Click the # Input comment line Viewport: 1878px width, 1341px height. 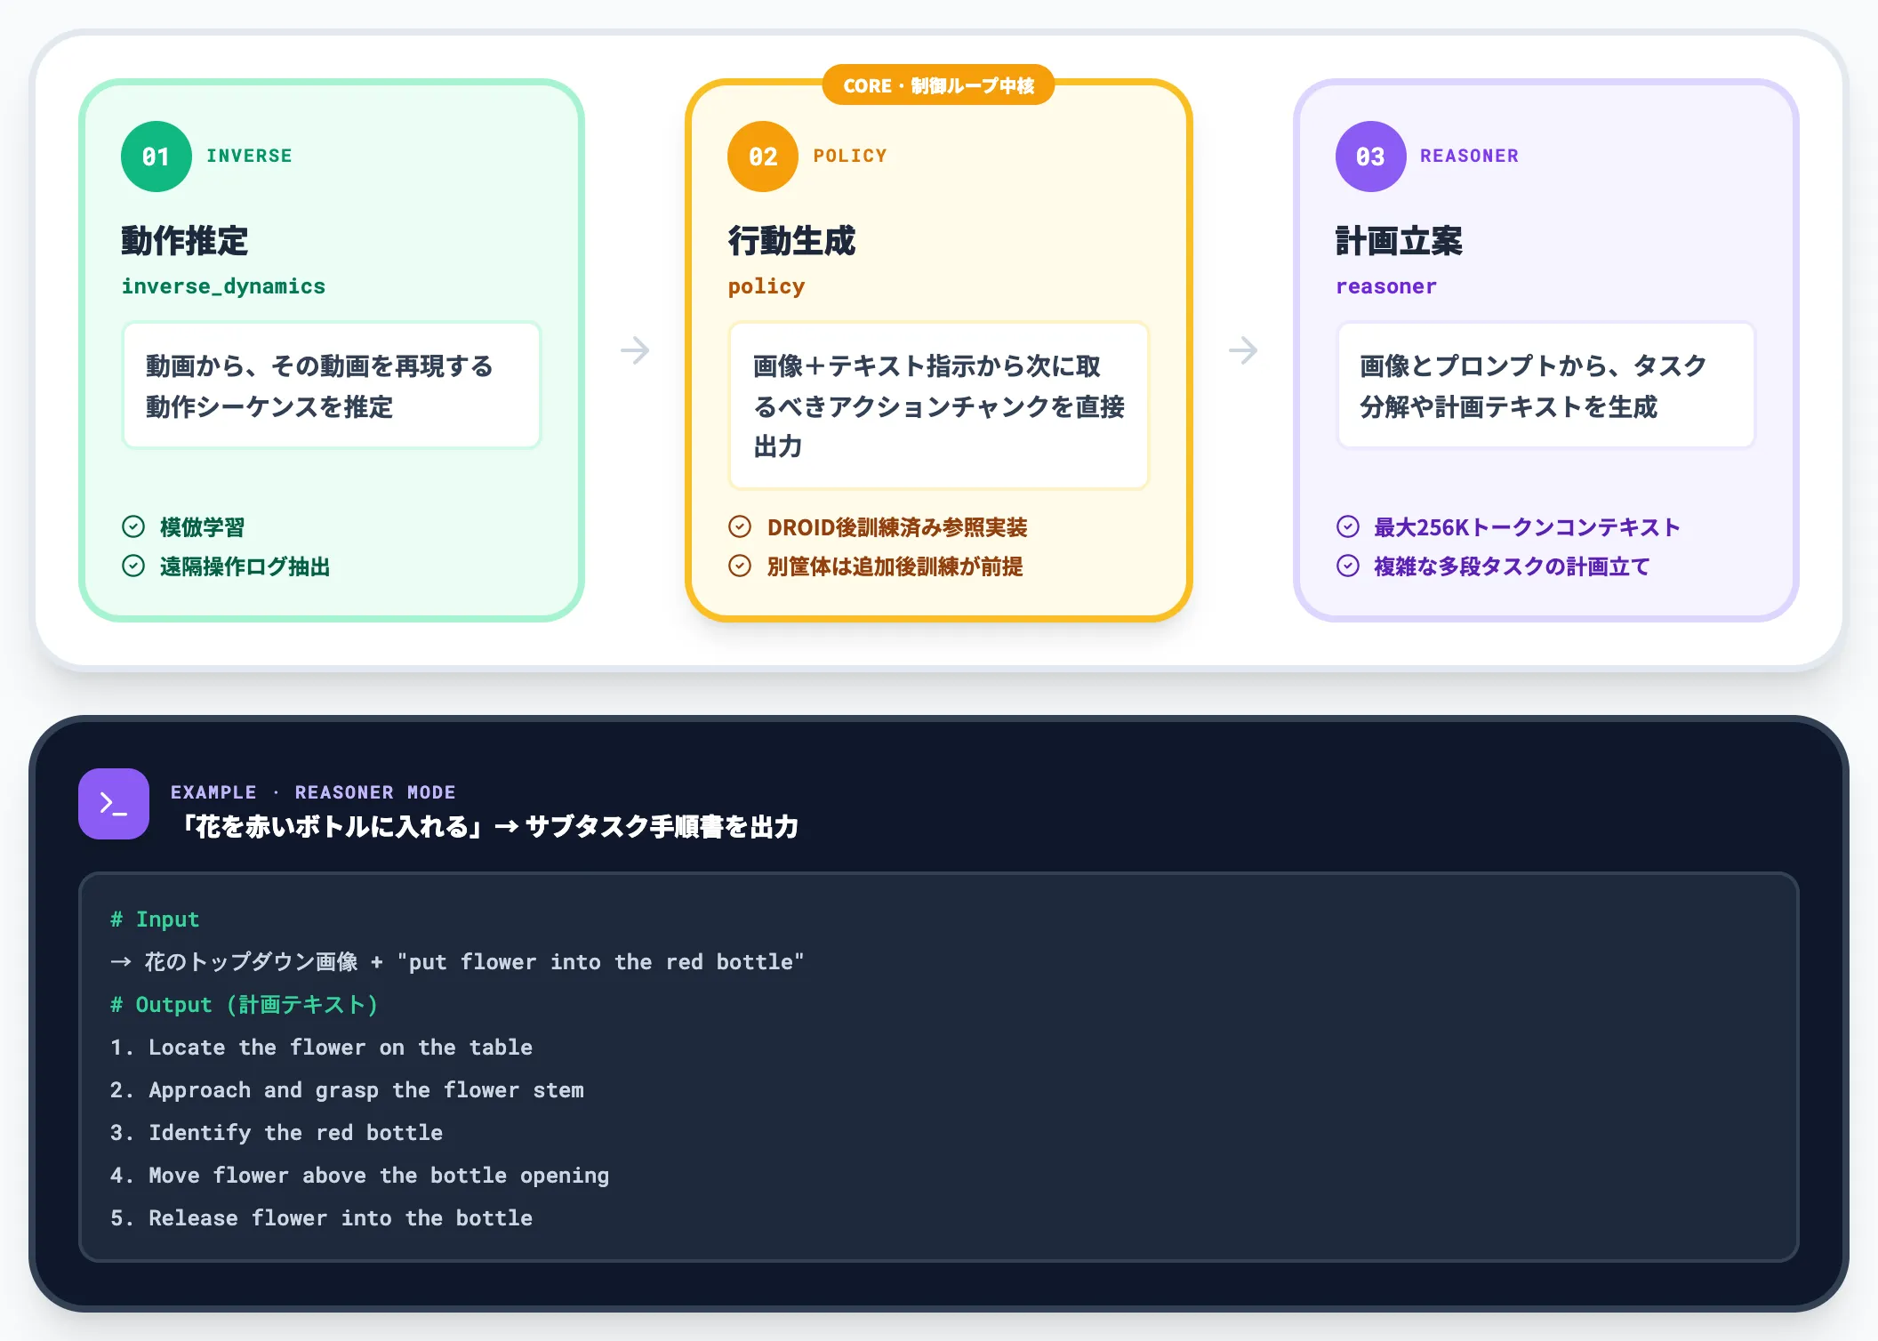(155, 919)
